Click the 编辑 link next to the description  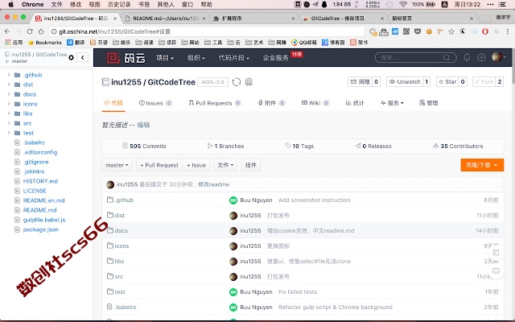click(143, 125)
